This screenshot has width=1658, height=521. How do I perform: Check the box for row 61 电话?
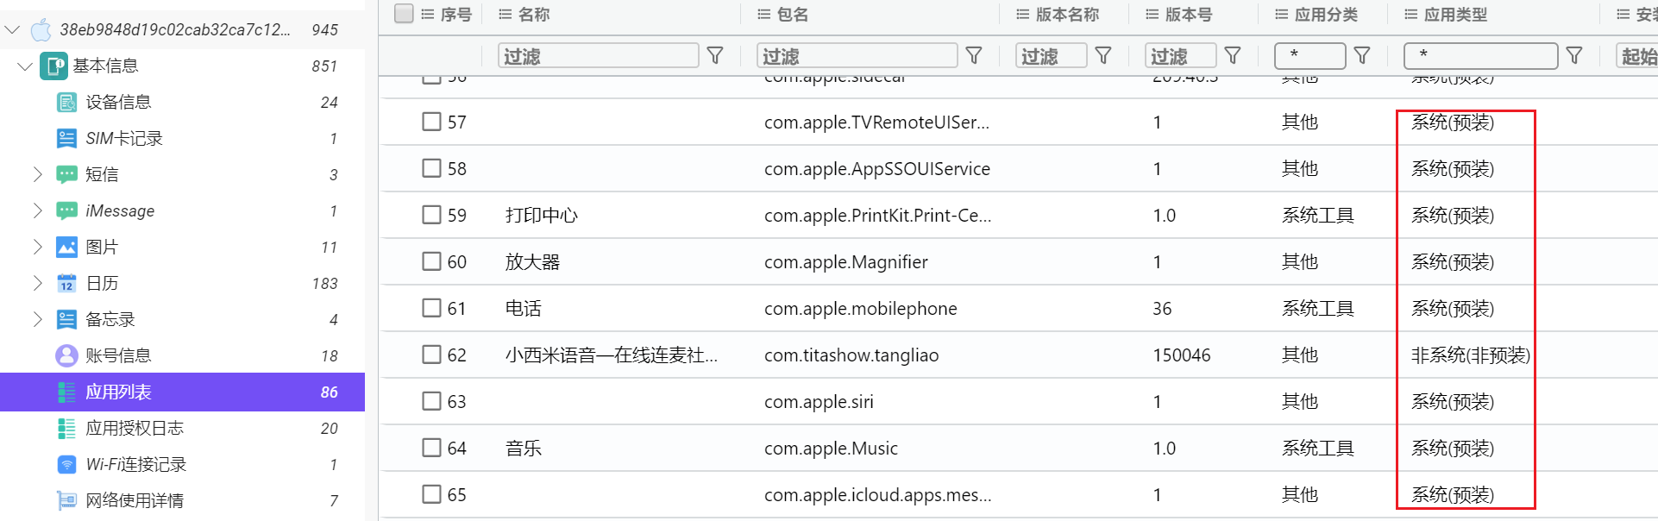point(431,308)
